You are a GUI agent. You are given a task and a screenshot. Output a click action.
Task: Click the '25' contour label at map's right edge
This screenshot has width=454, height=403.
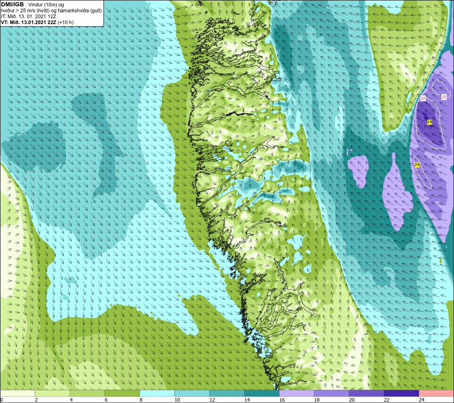pos(444,97)
